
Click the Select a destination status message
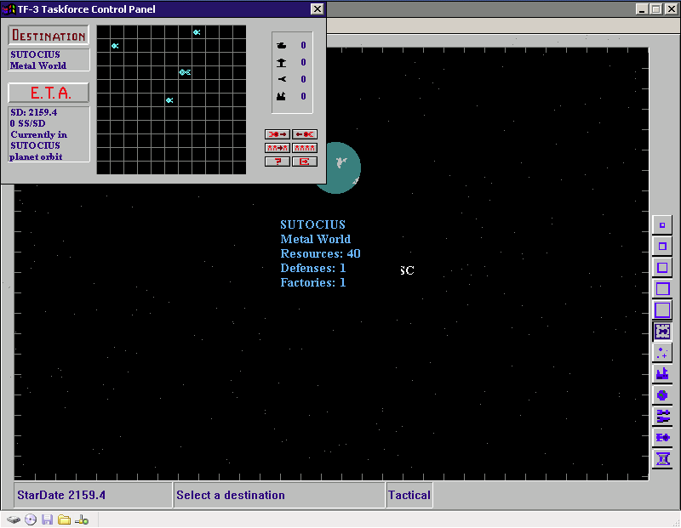pos(279,495)
